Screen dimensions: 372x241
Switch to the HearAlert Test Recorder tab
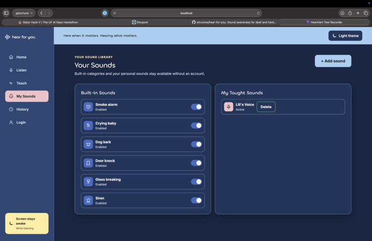[324, 22]
